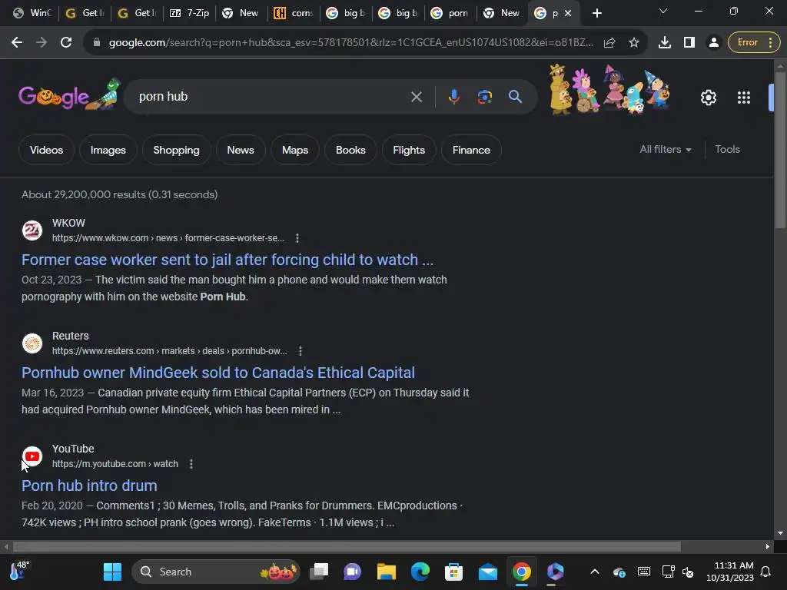Click the Windows taskbar Search box
Image resolution: width=787 pixels, height=590 pixels.
tap(216, 572)
